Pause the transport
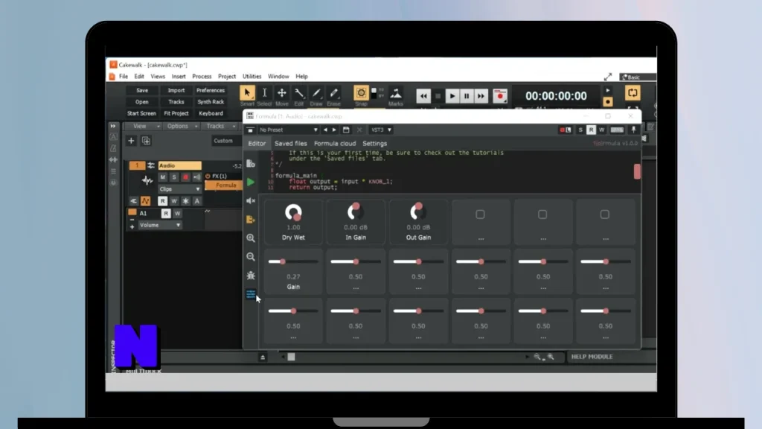 [467, 96]
